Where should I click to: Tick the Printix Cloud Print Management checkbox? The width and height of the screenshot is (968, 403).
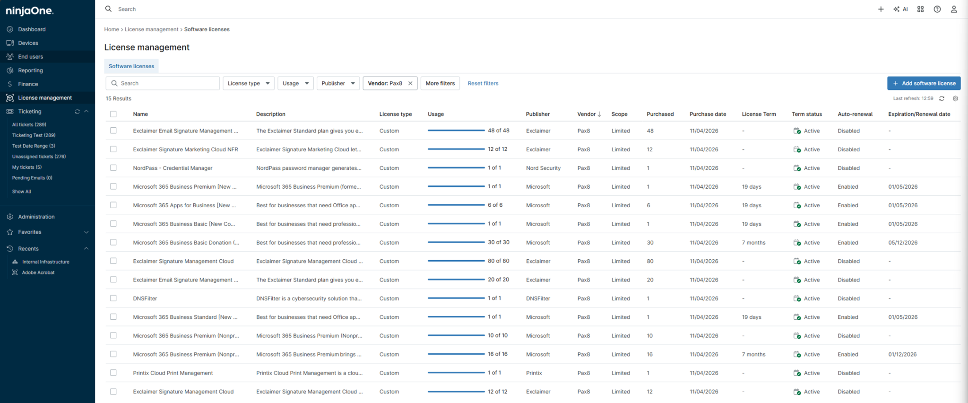pyautogui.click(x=113, y=373)
